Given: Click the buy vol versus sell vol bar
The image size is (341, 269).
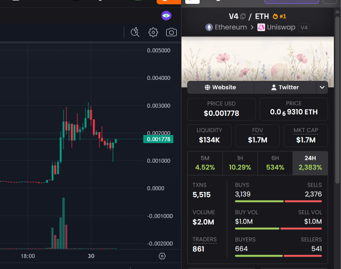Looking at the screenshot, I should pyautogui.click(x=278, y=229).
